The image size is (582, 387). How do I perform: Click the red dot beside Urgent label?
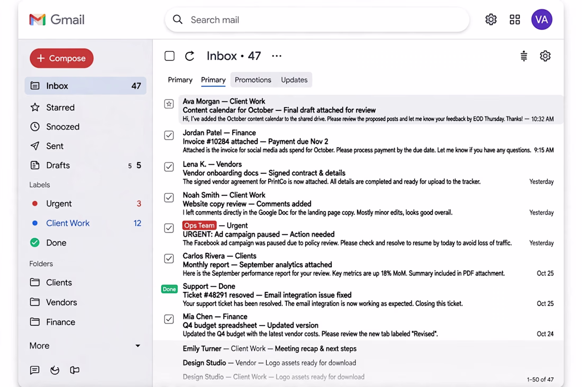[x=35, y=203]
